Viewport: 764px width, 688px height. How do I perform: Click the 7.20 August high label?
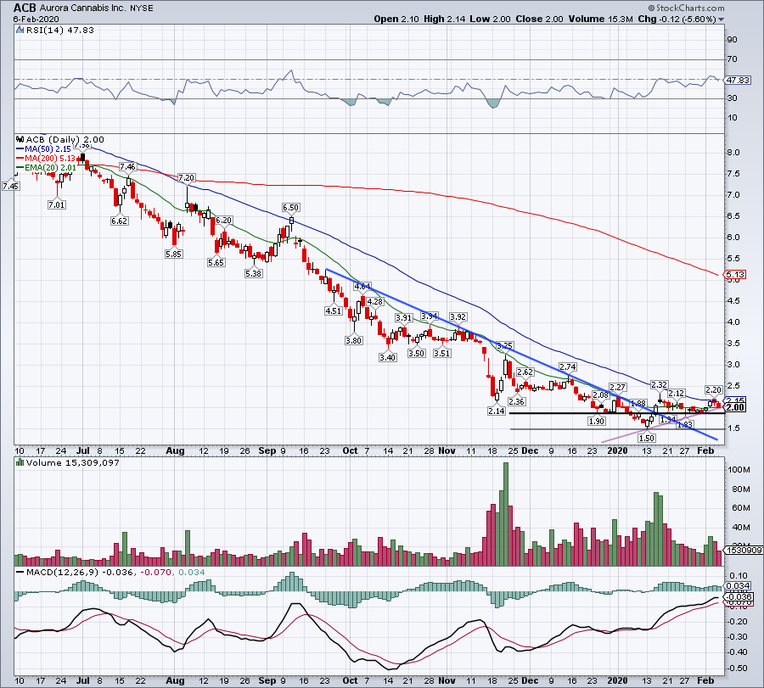pos(187,177)
